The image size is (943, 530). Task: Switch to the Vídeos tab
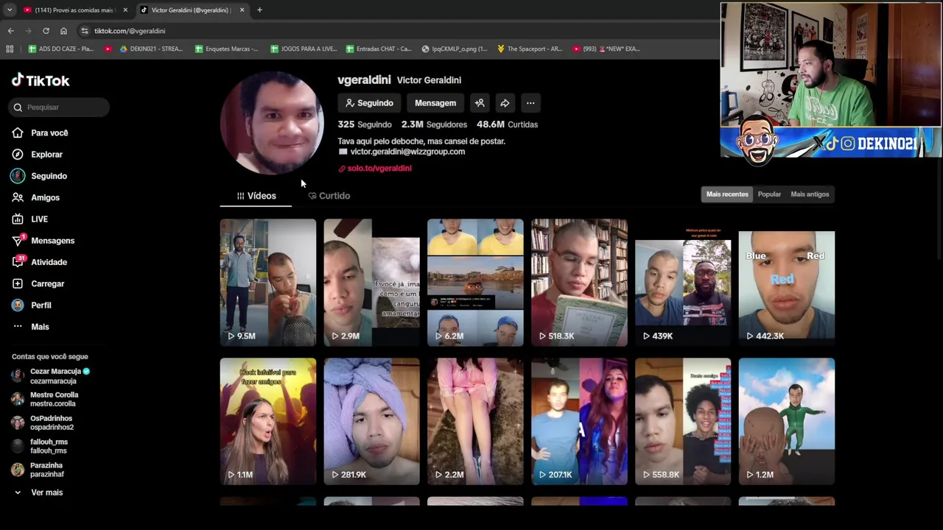pos(256,196)
